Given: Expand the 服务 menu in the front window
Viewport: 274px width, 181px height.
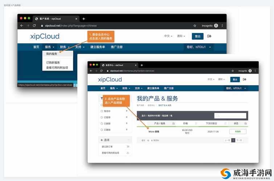Looking at the screenshot, I should pyautogui.click(x=114, y=88).
